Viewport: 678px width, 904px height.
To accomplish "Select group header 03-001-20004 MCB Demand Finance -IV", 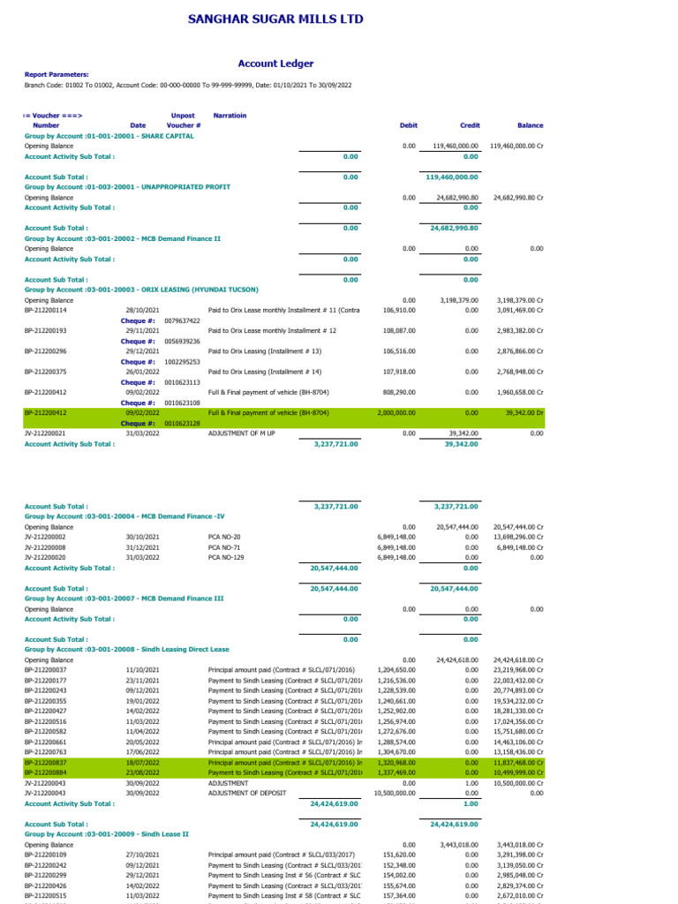I will tap(124, 516).
